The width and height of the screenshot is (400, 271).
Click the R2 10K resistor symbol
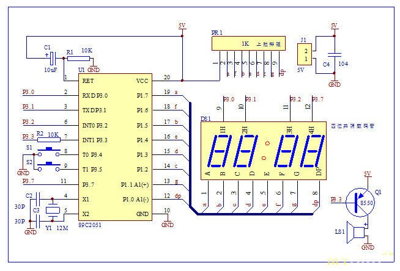coord(49,139)
